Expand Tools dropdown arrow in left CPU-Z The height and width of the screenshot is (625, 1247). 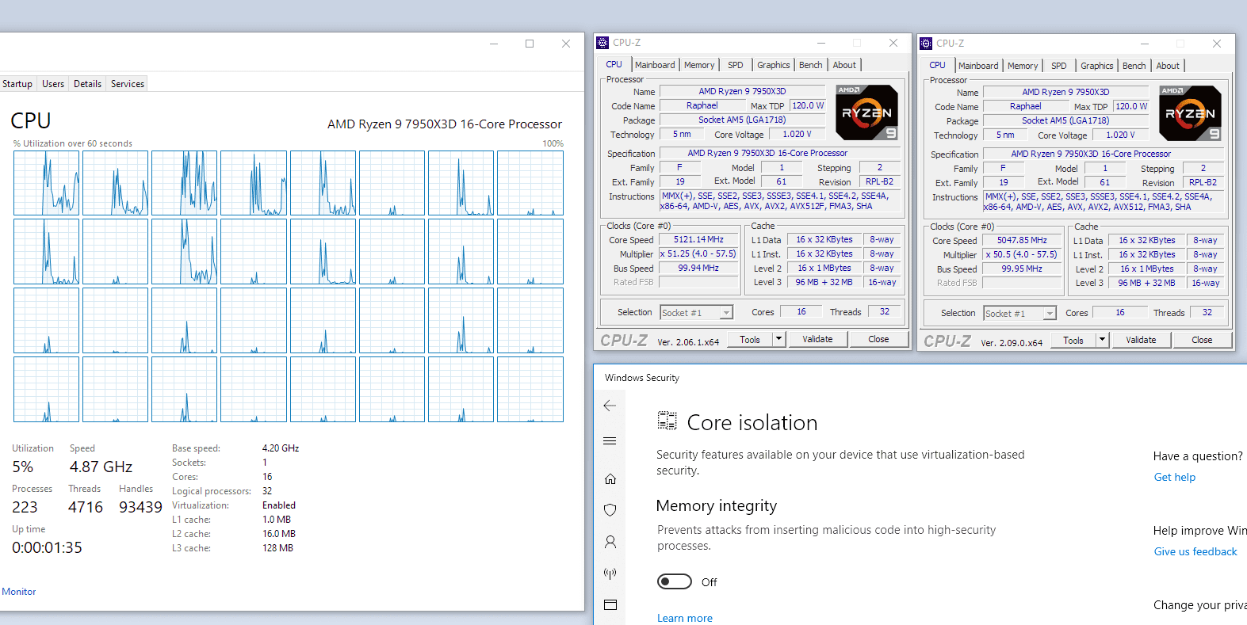pos(778,339)
